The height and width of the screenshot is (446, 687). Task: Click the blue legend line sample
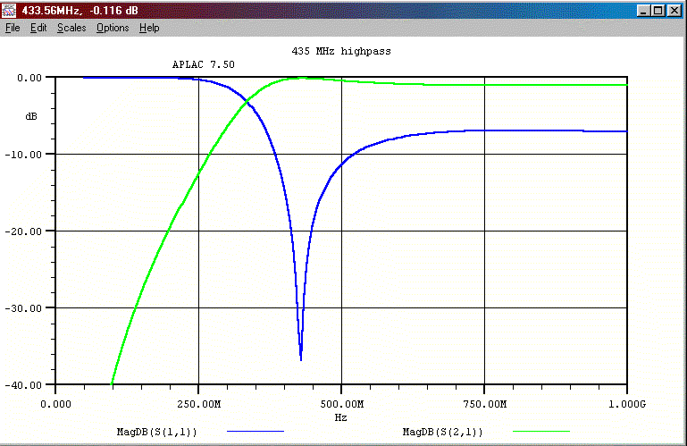click(256, 432)
